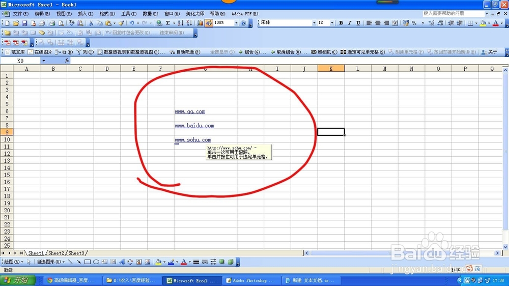Click the 范文库 button
The width and height of the screenshot is (509, 286).
coord(15,52)
